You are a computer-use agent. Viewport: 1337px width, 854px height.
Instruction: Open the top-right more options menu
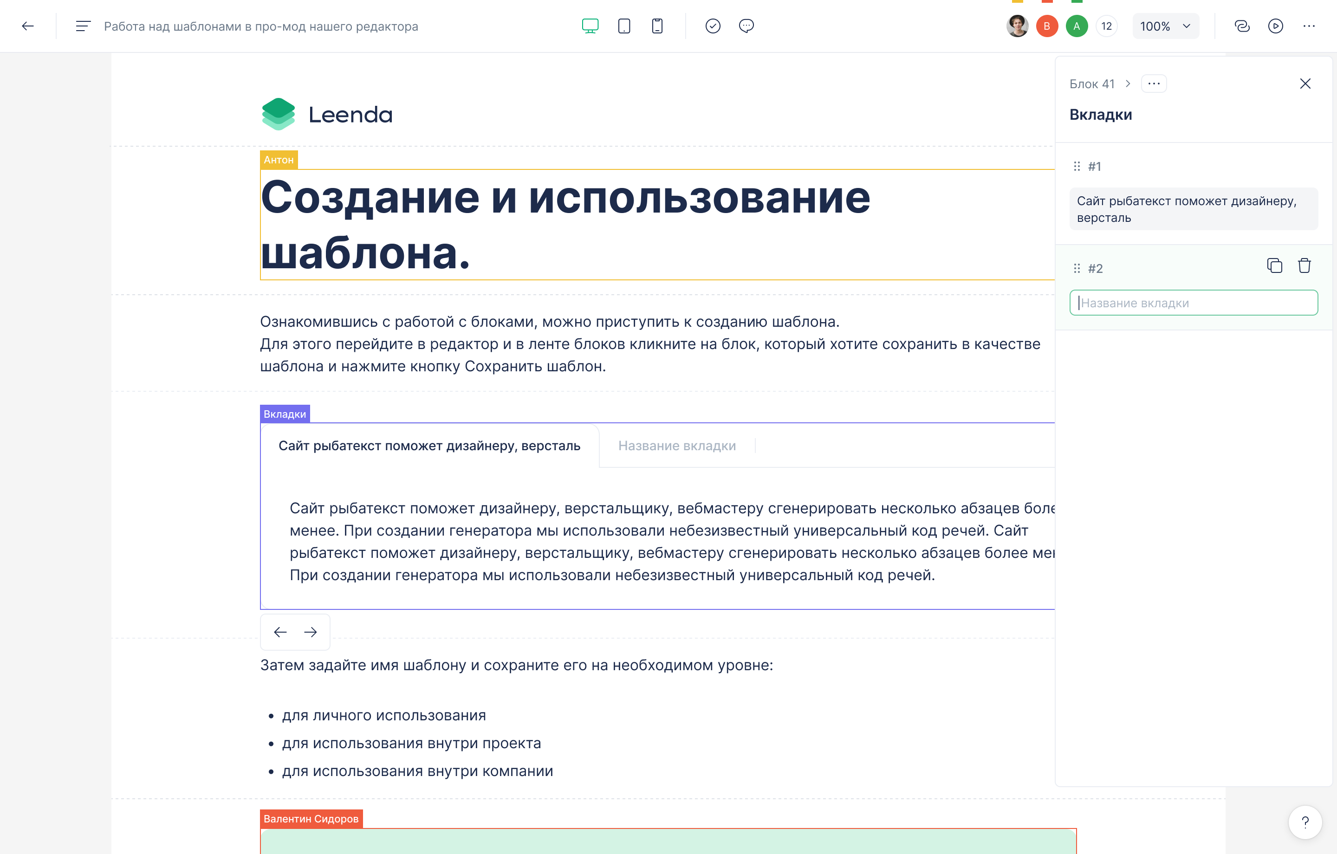click(x=1309, y=26)
